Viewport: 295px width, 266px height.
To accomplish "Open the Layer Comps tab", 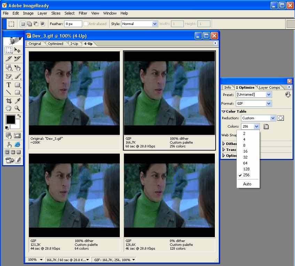I will (270, 88).
